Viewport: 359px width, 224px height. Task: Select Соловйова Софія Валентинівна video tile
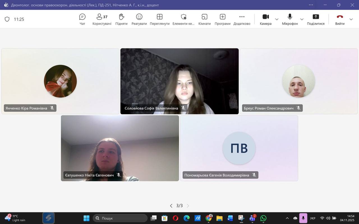pos(179,81)
